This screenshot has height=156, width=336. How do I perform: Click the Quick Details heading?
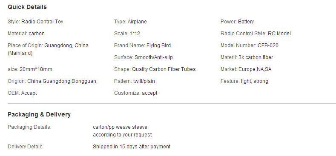coord(27,7)
